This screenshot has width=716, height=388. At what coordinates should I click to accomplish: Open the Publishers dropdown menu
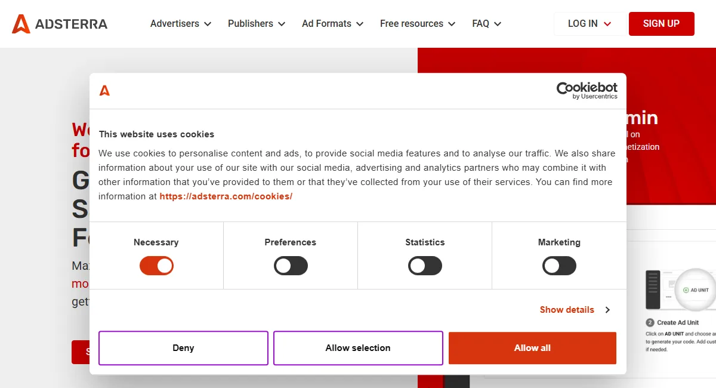pos(257,24)
